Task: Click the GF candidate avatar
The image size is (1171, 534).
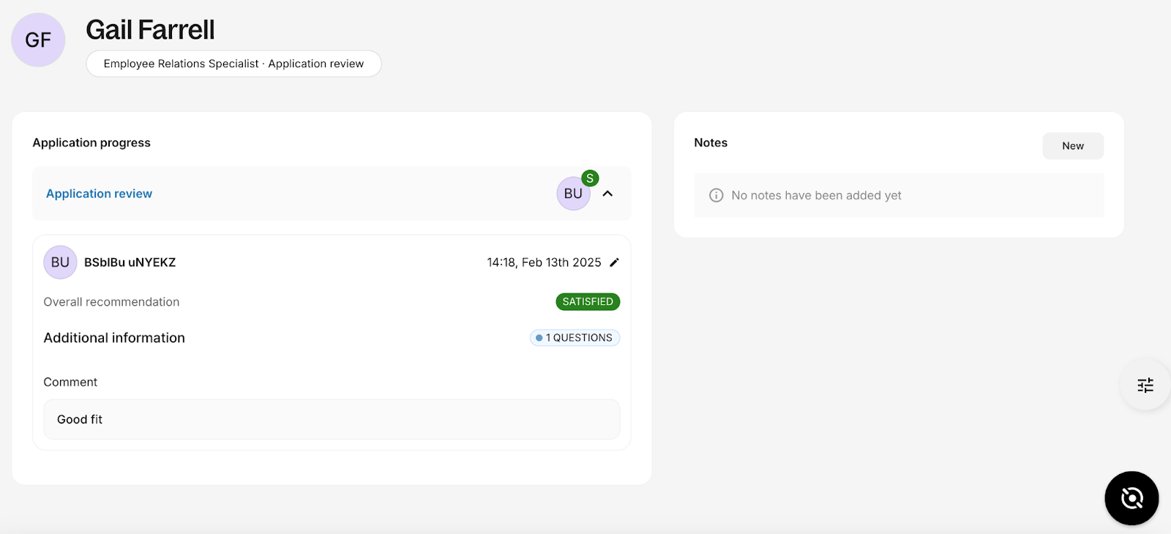Action: [38, 40]
